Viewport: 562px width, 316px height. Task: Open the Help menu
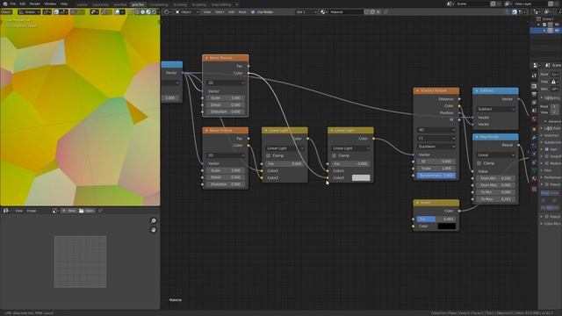pyautogui.click(x=64, y=4)
